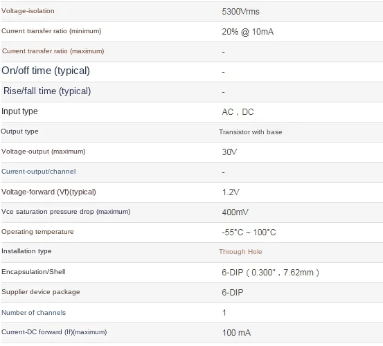Screen dimensions: 383x346
Task: Open the Through Hole link
Action: [240, 252]
